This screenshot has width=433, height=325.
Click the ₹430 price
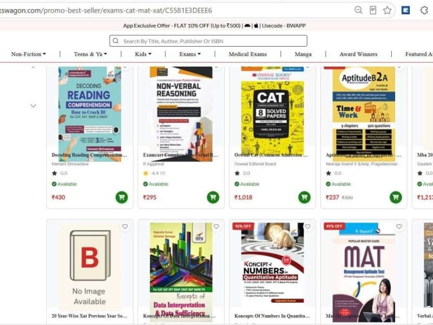[58, 197]
